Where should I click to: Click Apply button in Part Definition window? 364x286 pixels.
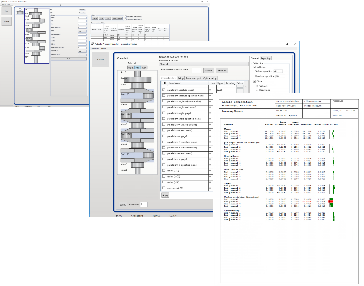pyautogui.click(x=69, y=59)
